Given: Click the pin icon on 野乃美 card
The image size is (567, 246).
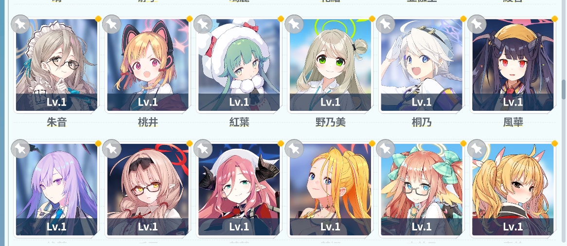Looking at the screenshot, I should click(294, 24).
